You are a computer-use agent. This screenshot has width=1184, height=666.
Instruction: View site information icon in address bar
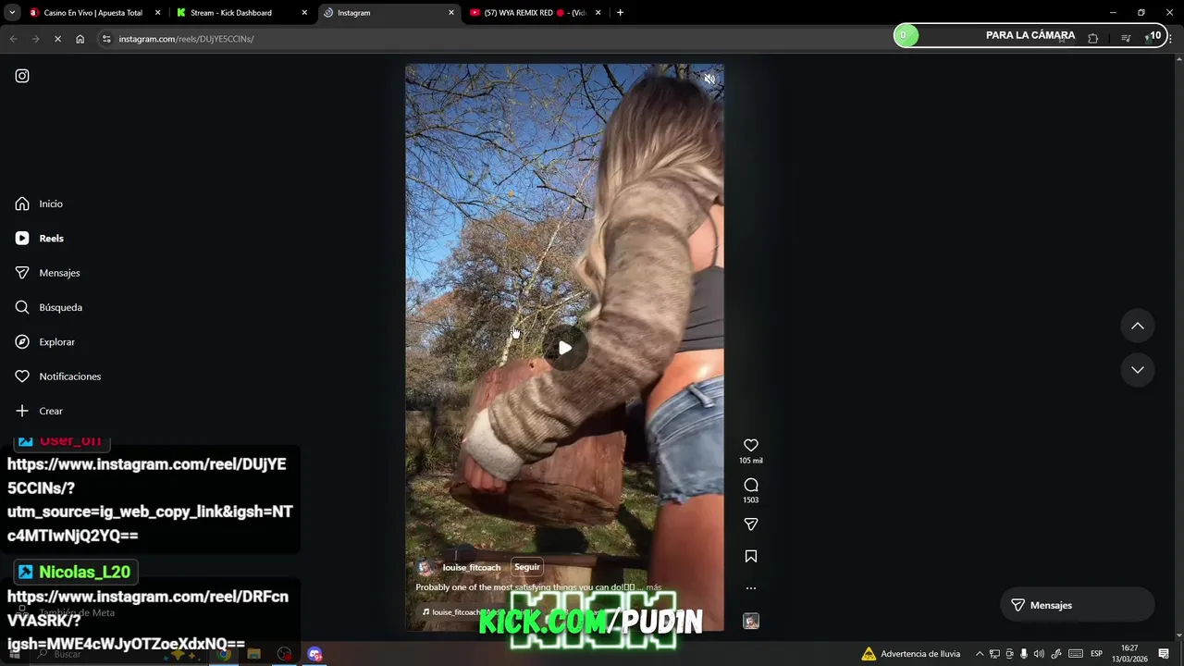[106, 39]
